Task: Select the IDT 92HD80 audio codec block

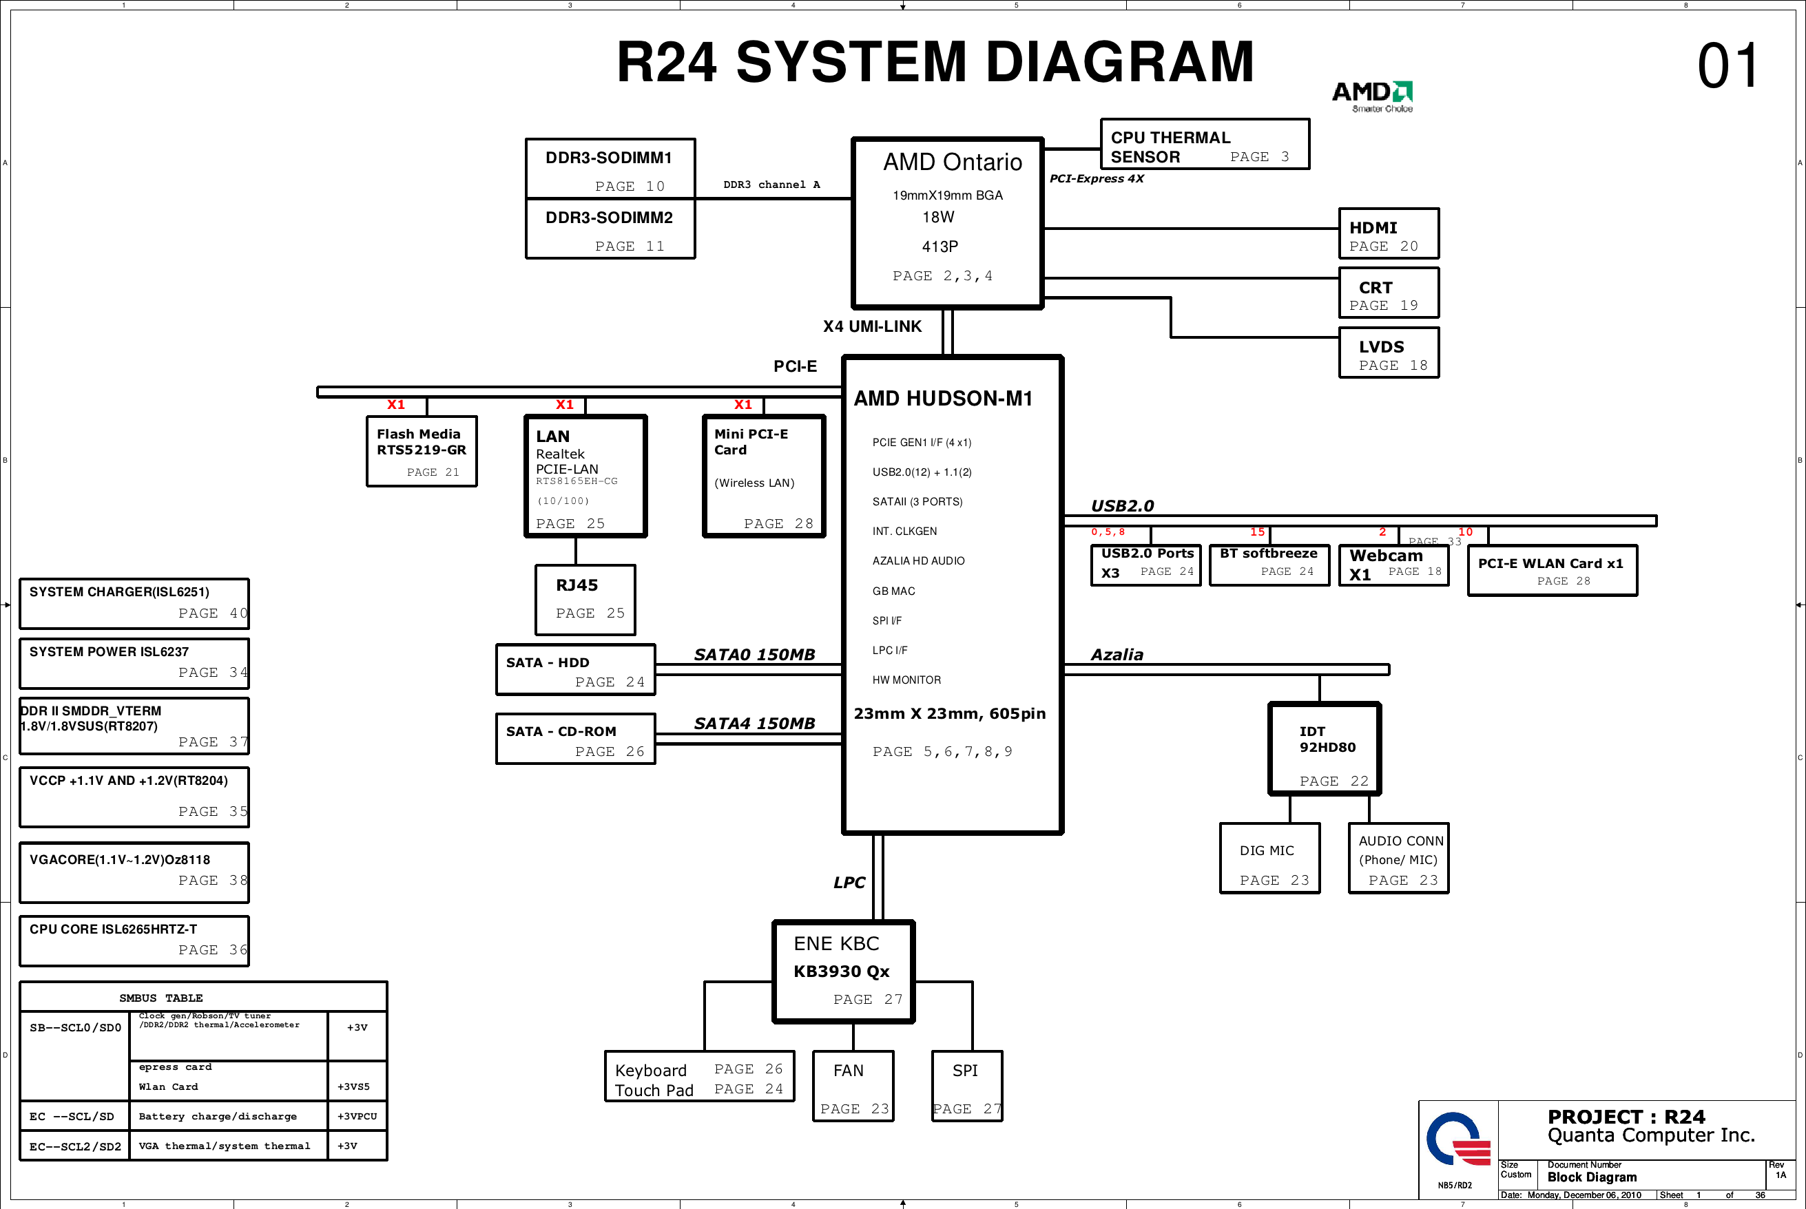Action: [x=1325, y=748]
